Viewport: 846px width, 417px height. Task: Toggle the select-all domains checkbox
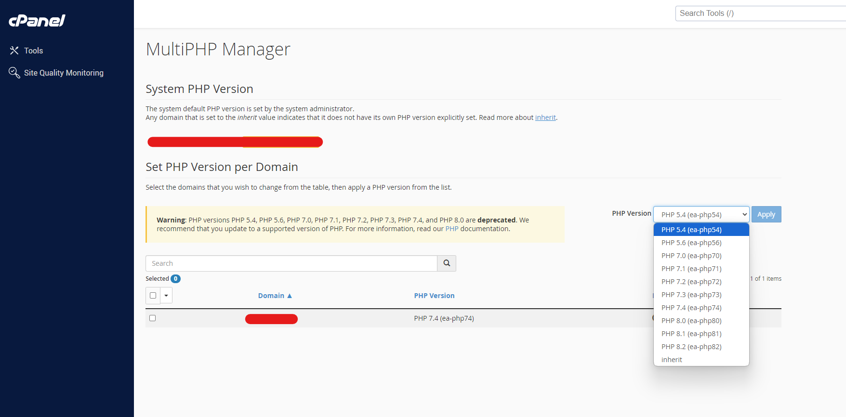153,296
